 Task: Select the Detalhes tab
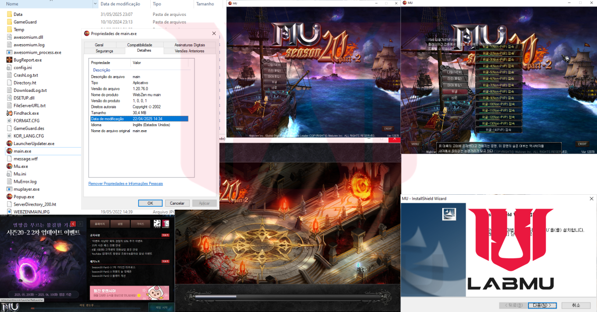[144, 51]
